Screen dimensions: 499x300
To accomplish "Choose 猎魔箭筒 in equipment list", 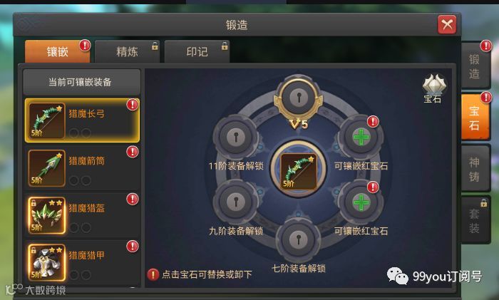I will pos(82,167).
